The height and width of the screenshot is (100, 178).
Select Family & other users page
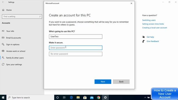click(15, 58)
